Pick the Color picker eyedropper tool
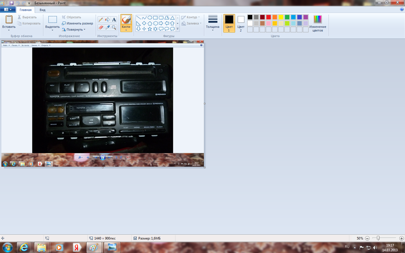The image size is (405, 253). pos(107,27)
